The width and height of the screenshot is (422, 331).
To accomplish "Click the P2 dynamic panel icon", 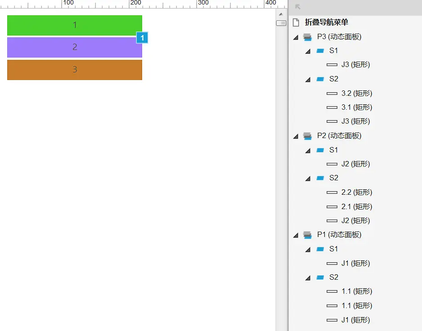I will (307, 136).
